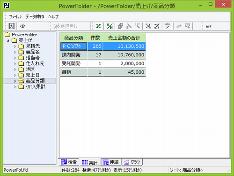Click the 商品分類 column header
234x176 pixels.
click(73, 38)
